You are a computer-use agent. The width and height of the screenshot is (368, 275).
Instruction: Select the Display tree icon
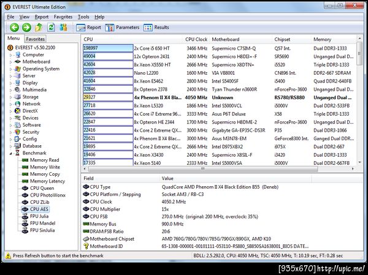18,83
